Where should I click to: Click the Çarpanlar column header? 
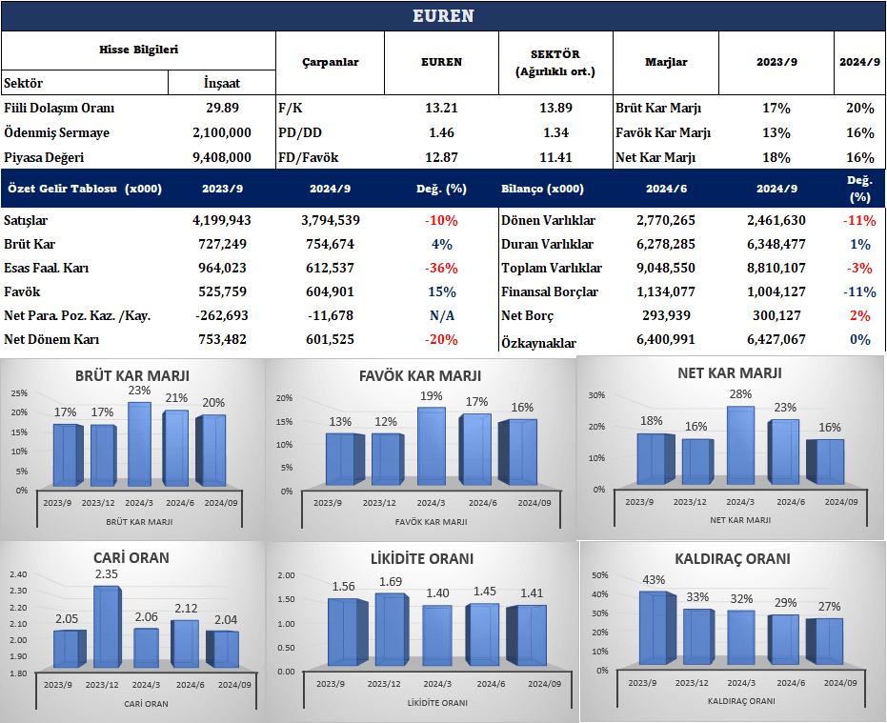(x=331, y=62)
